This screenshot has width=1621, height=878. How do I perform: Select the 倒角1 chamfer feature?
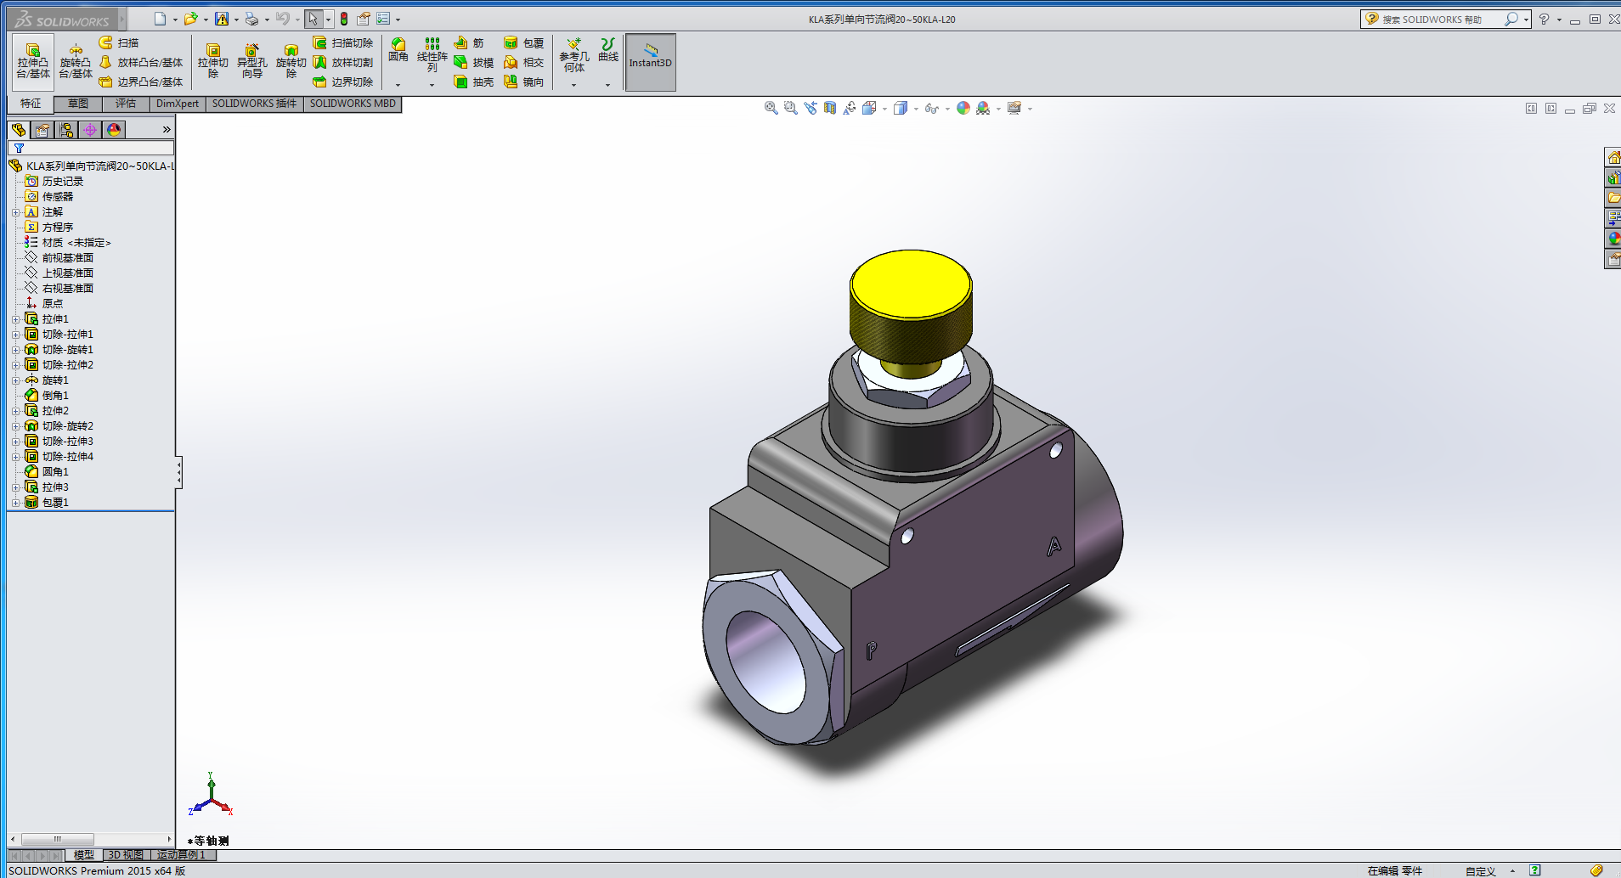tap(48, 396)
